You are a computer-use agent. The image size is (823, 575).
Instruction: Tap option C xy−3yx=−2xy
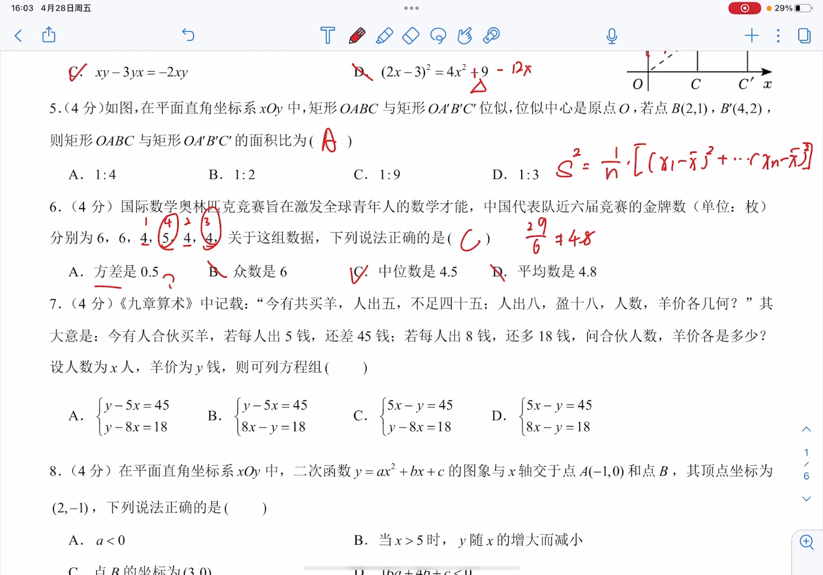(x=128, y=72)
